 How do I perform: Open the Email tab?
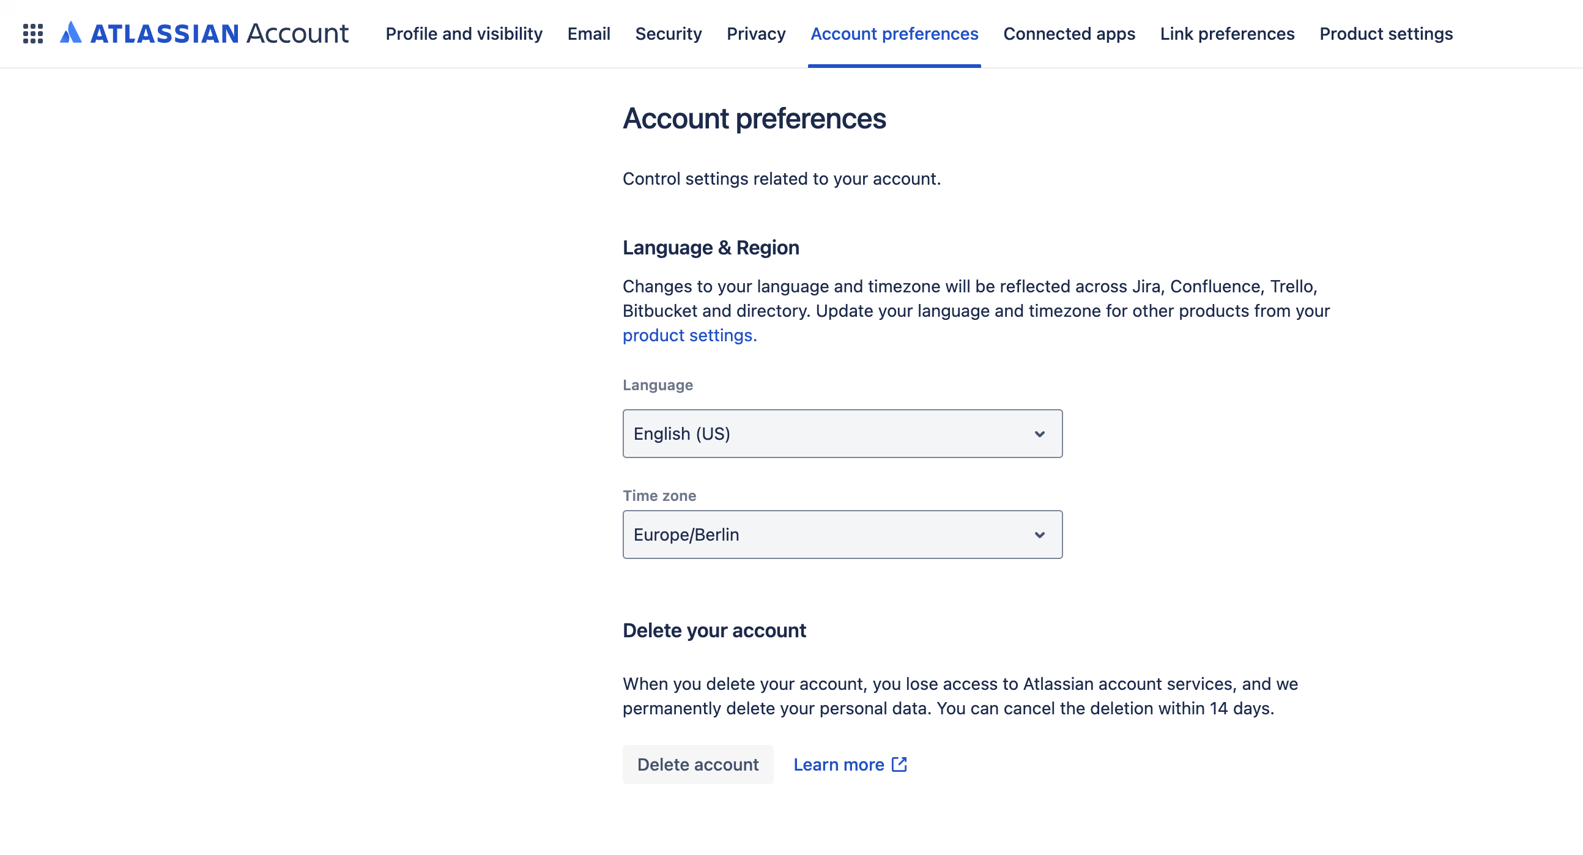click(588, 34)
